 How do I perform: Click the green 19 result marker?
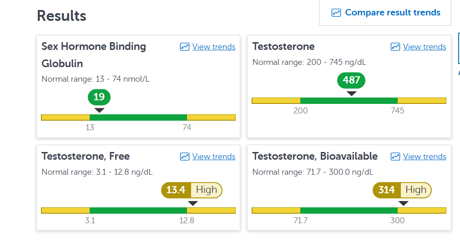pyautogui.click(x=99, y=97)
